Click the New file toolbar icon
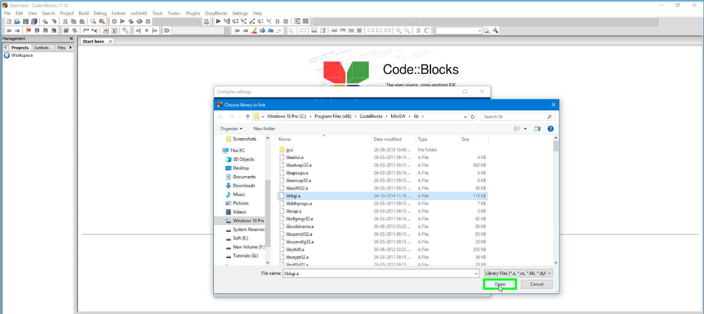This screenshot has width=704, height=314. tap(9, 22)
